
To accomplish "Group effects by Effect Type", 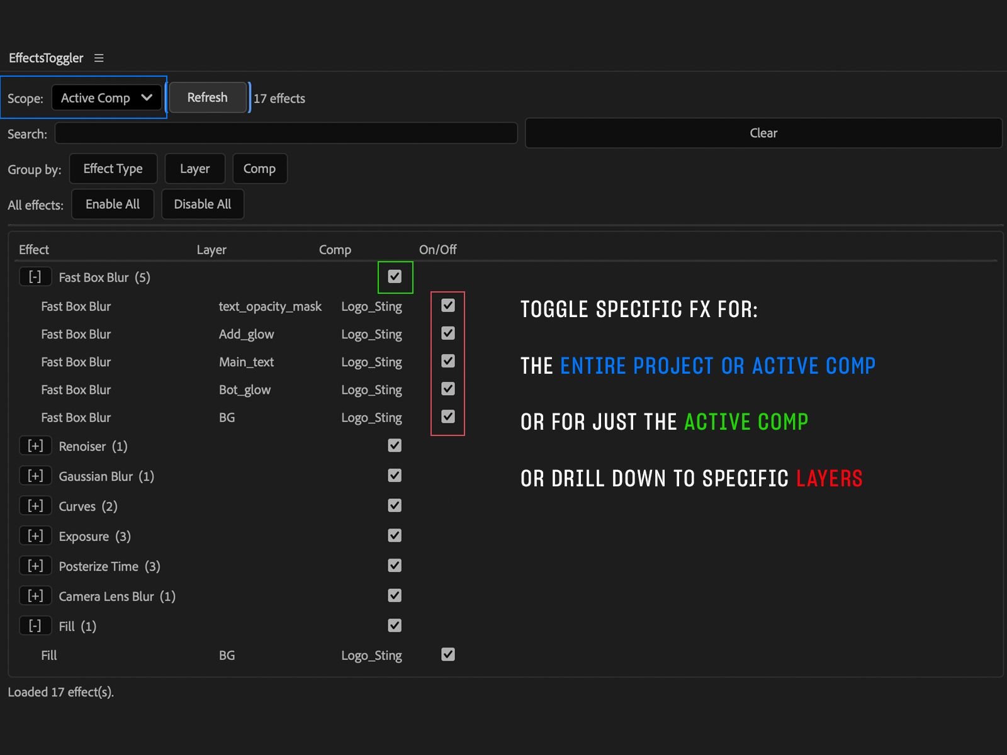I will (x=113, y=169).
